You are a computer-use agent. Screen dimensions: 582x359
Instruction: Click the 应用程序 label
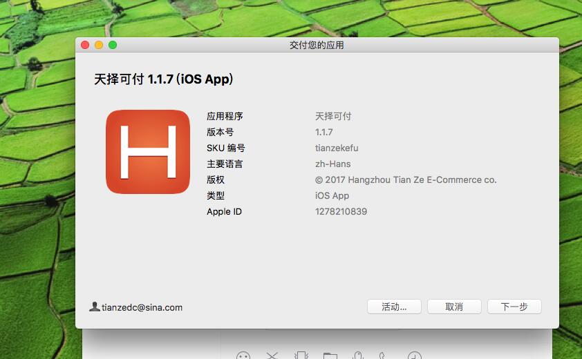click(x=225, y=116)
